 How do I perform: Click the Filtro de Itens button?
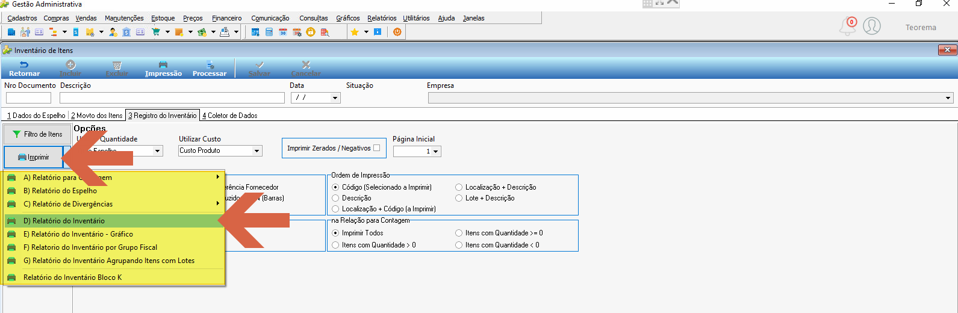point(37,134)
